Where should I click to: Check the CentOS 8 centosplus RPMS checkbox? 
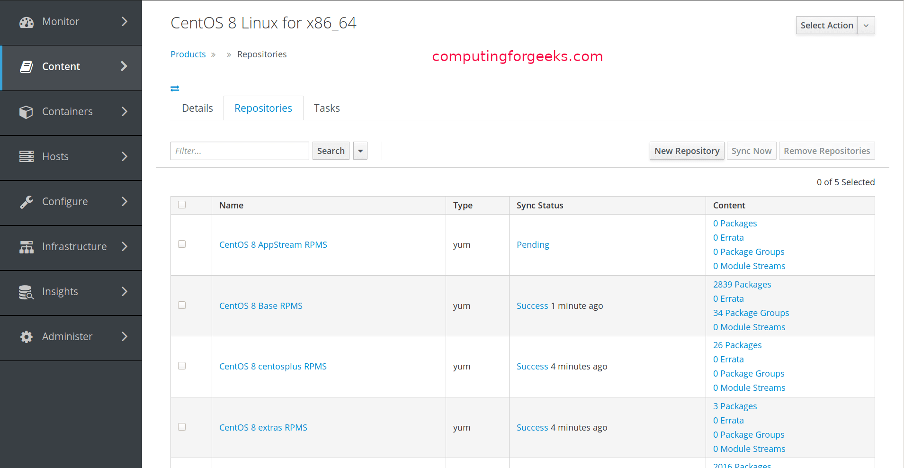click(x=182, y=366)
